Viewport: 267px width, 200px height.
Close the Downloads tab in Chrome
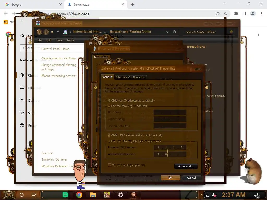click(x=123, y=5)
